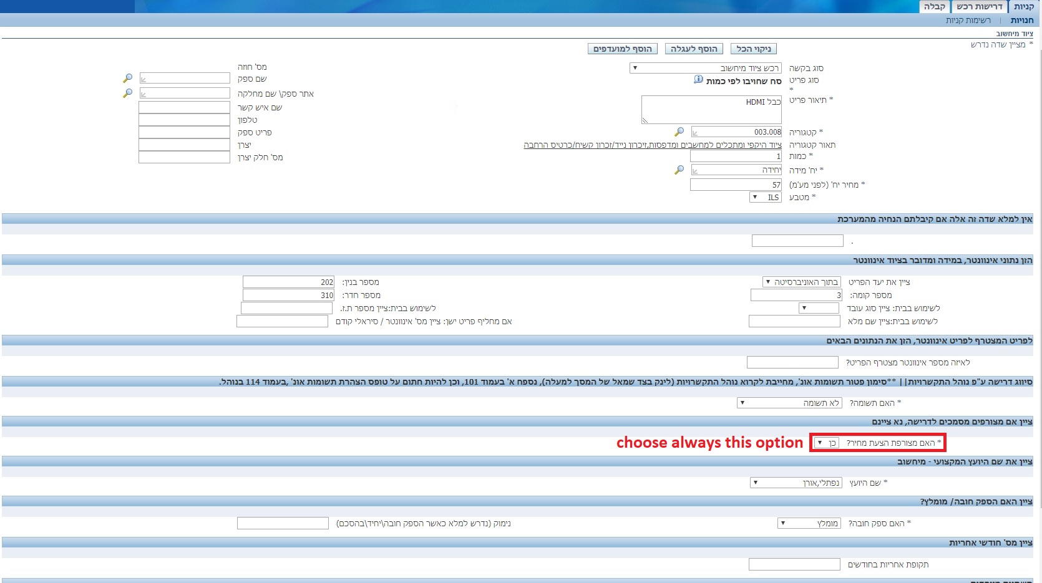Viewport: 1042px width, 583px height.
Task: Click the הוסף לעגלה button
Action: [x=693, y=49]
